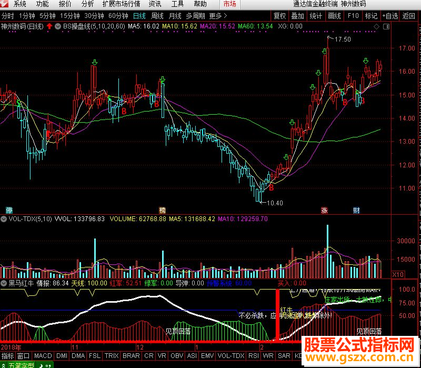421x368 pixels.
Task: Click the 10.40 low price label
Action: coord(275,203)
